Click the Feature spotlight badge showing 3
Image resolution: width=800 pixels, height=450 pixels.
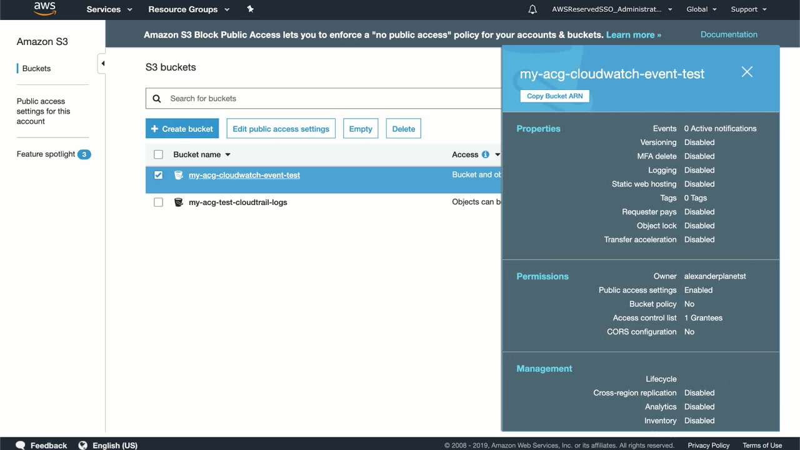(84, 154)
